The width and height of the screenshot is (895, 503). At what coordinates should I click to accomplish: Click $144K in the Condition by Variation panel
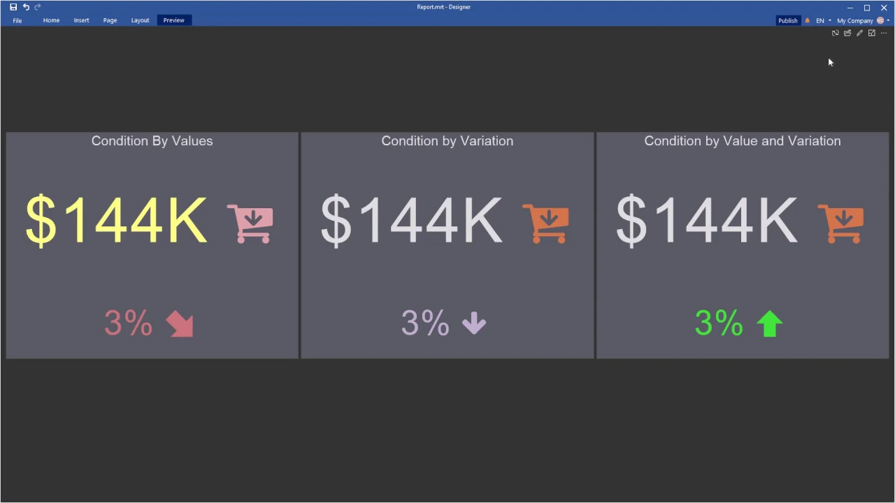(x=411, y=221)
